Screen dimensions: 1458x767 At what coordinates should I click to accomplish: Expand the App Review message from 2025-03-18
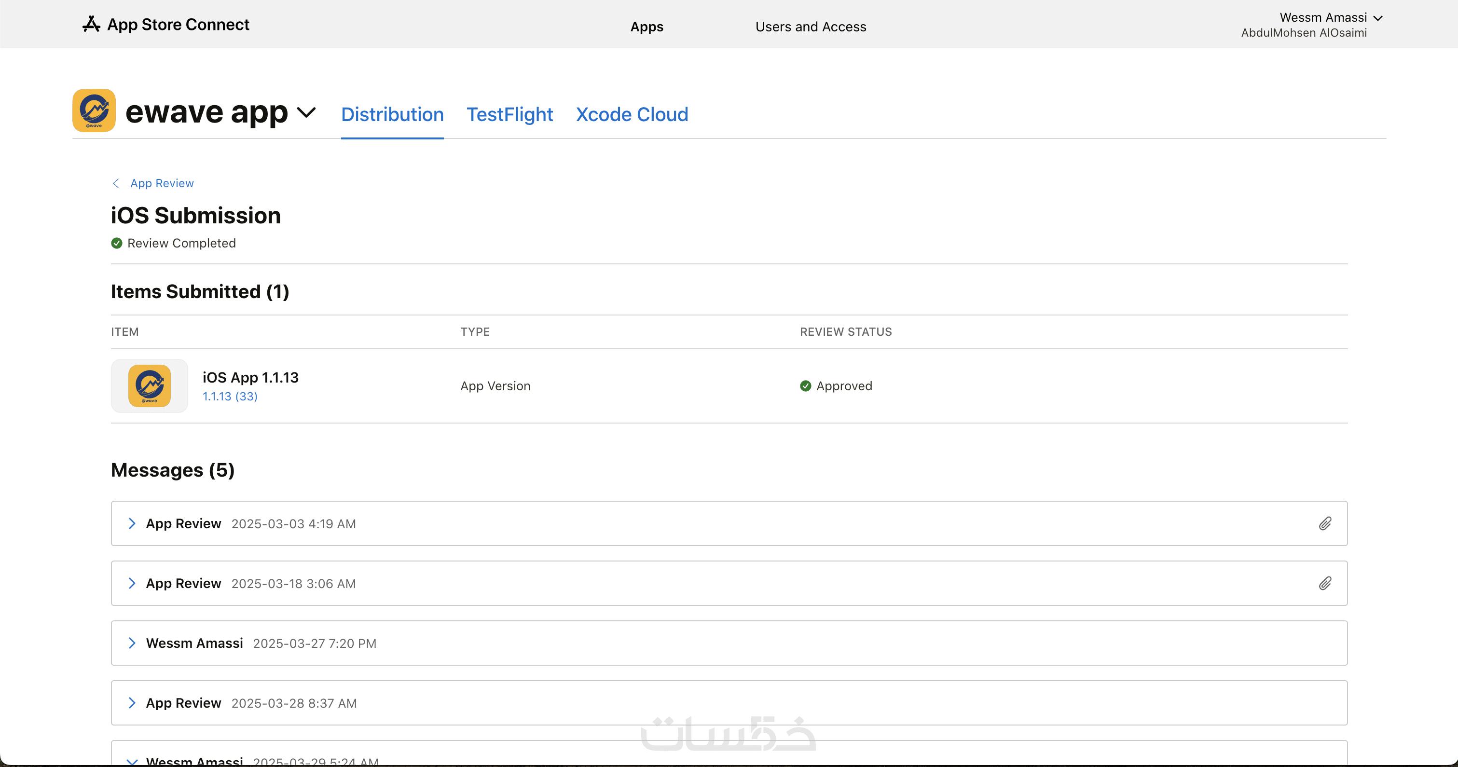[x=132, y=584]
